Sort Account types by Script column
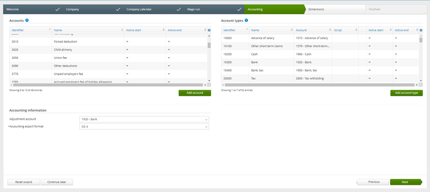This screenshot has width=430, height=192. (x=345, y=30)
